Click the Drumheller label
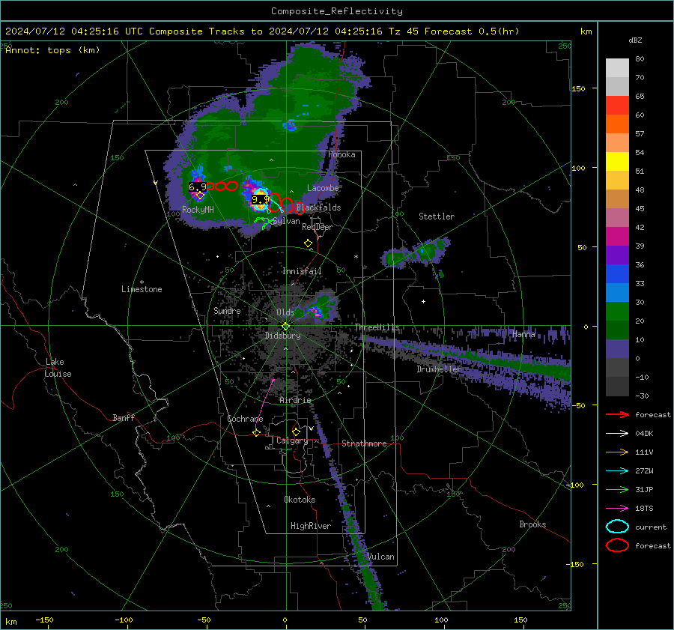This screenshot has width=674, height=630. 439,369
